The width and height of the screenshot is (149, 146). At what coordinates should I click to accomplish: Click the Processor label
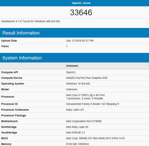[x=8, y=97]
